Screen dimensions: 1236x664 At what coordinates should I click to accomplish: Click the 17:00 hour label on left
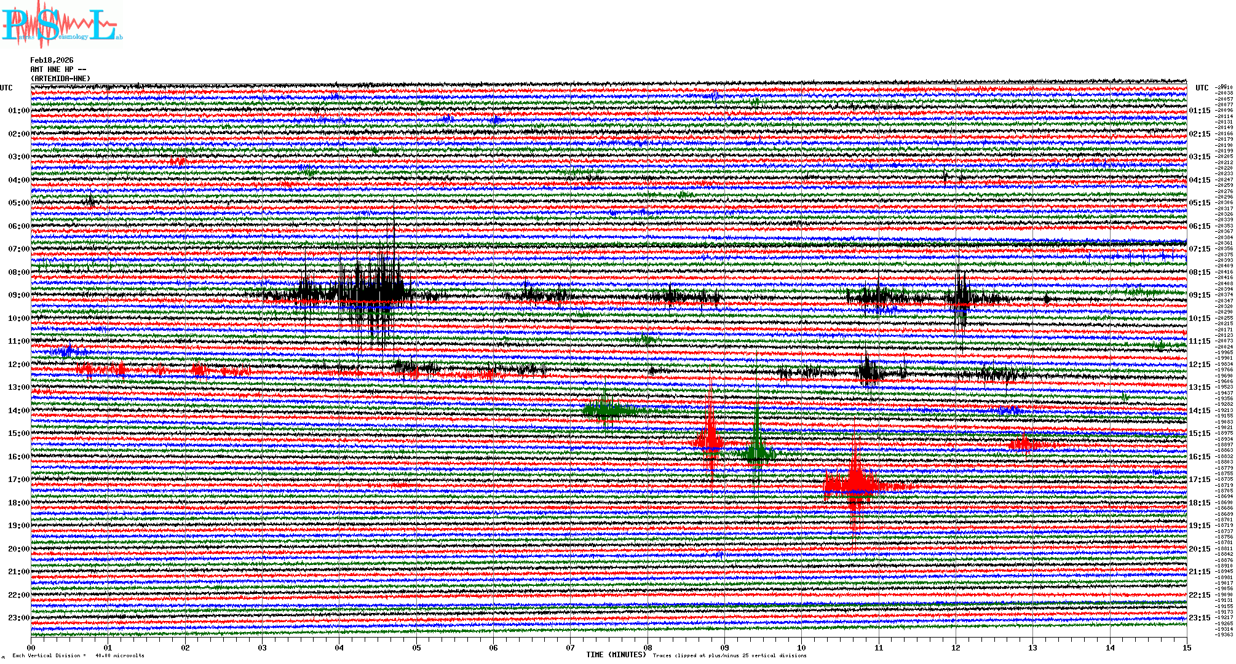pyautogui.click(x=18, y=480)
